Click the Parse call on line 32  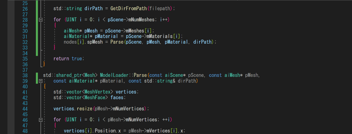(x=117, y=42)
